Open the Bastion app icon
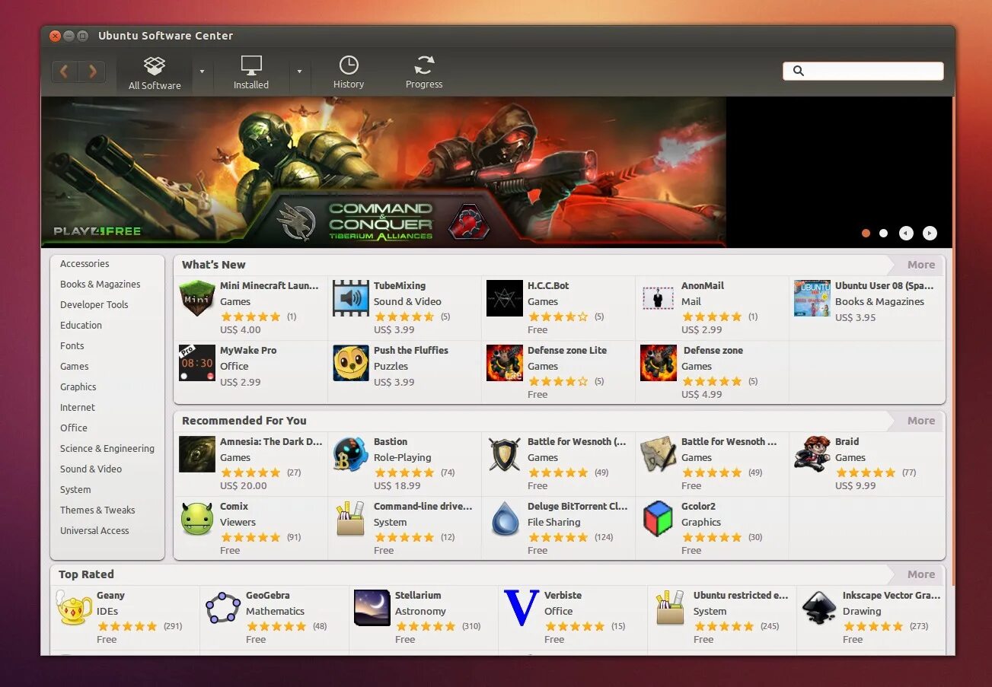The image size is (992, 687). tap(351, 454)
